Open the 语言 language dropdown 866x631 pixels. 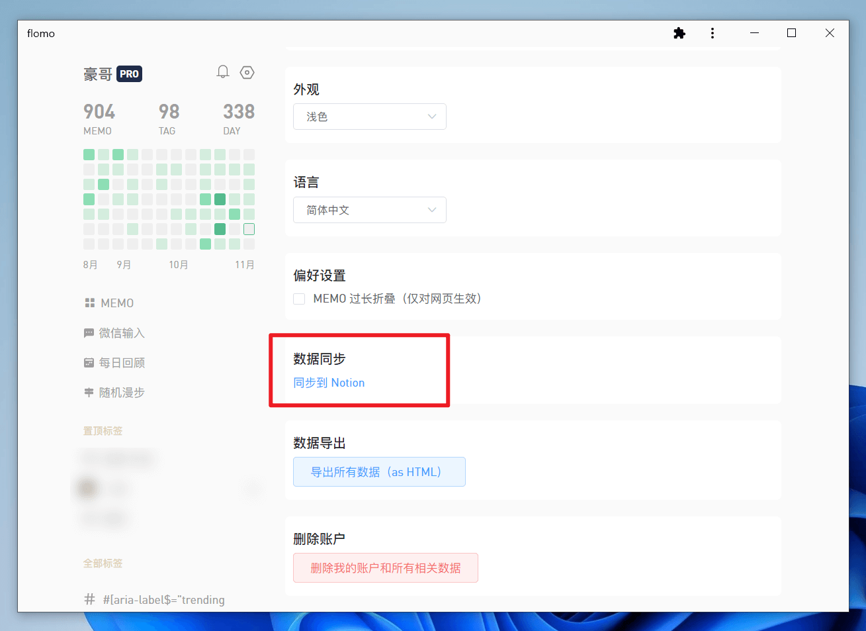coord(370,210)
